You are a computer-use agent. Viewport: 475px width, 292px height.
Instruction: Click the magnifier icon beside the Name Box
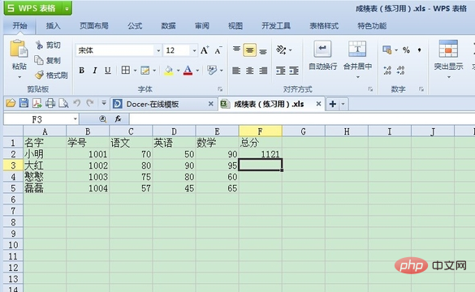pos(102,119)
